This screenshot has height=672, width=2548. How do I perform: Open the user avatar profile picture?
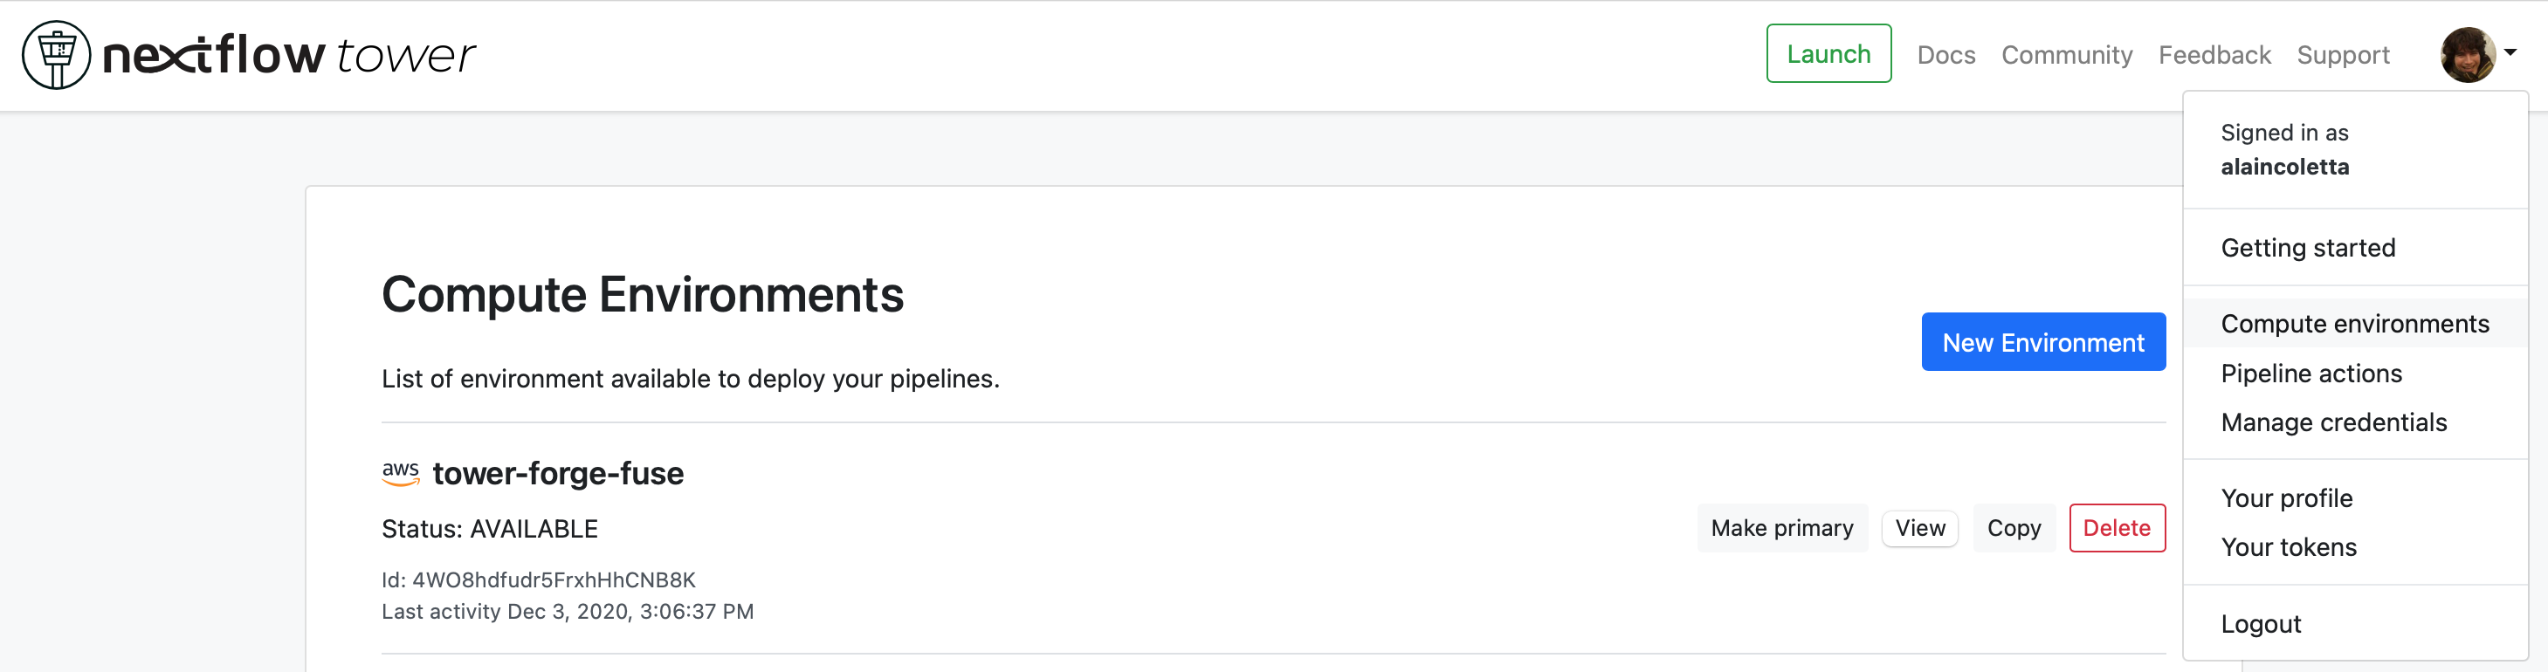(2468, 54)
